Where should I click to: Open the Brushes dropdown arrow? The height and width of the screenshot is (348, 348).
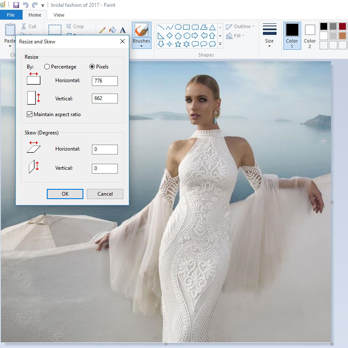point(141,46)
